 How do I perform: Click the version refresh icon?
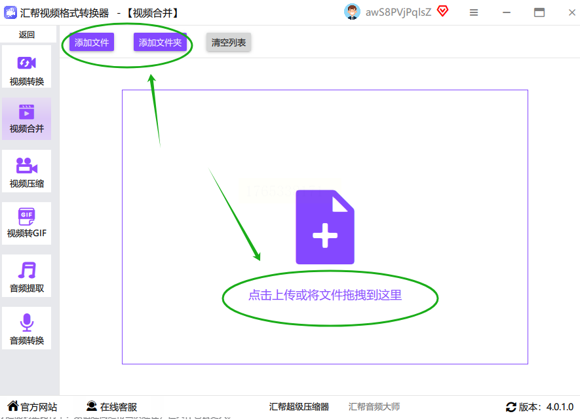pos(511,407)
